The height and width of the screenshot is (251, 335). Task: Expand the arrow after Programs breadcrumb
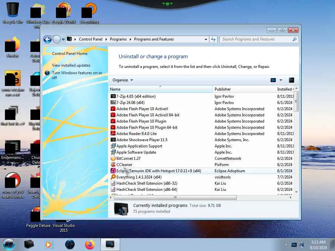130,39
